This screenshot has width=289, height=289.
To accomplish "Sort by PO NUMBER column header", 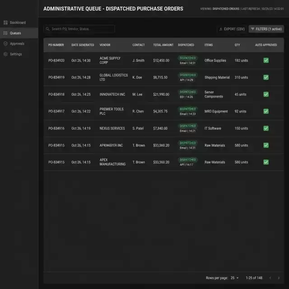I will (56, 45).
